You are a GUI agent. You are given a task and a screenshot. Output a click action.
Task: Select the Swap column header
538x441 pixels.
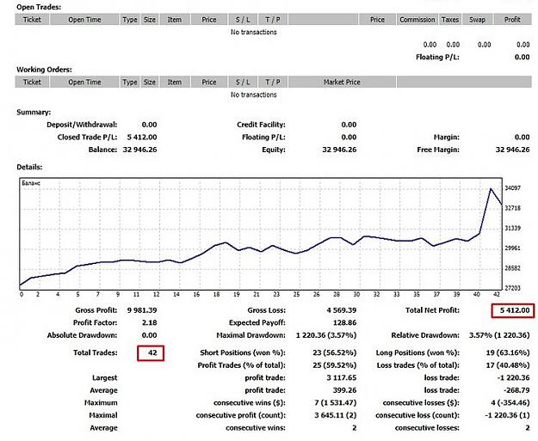click(x=477, y=20)
